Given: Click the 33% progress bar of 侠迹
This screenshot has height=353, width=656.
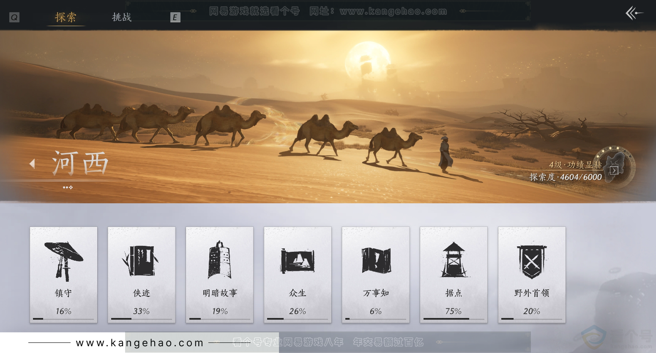Looking at the screenshot, I should (x=142, y=319).
